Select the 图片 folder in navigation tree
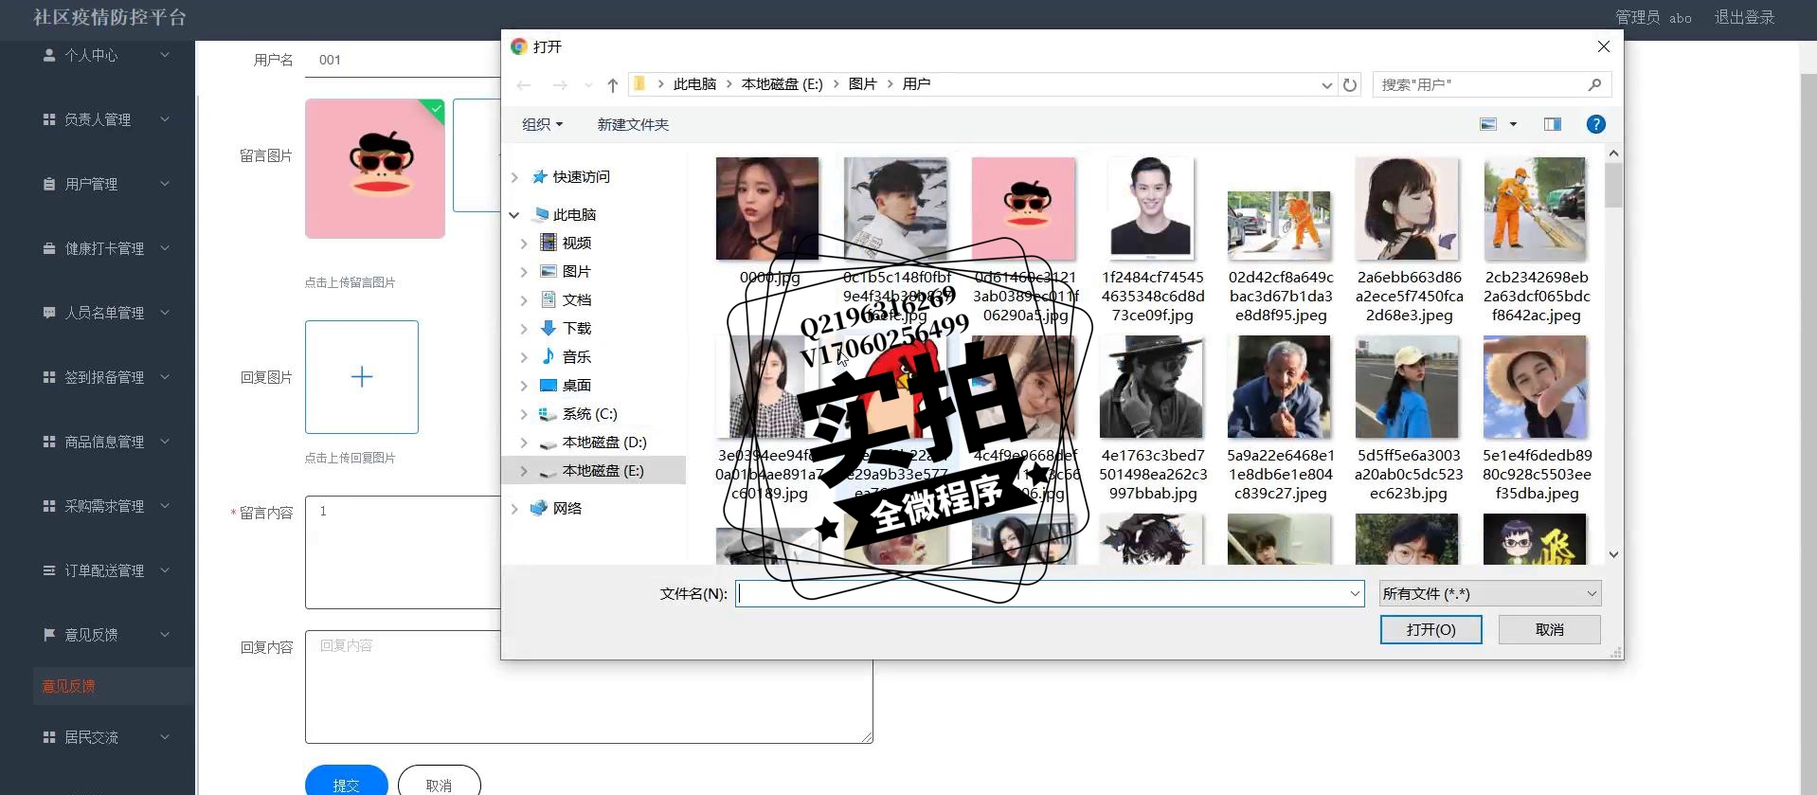Image resolution: width=1817 pixels, height=795 pixels. (566, 272)
